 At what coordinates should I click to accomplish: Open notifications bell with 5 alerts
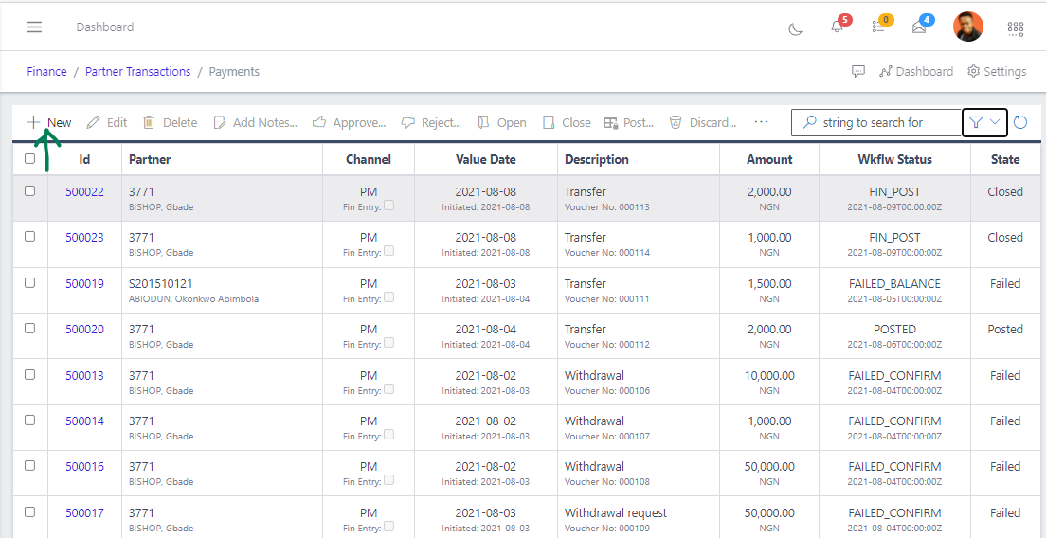click(837, 27)
